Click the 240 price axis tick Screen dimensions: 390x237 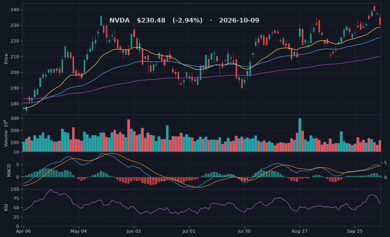coord(15,10)
